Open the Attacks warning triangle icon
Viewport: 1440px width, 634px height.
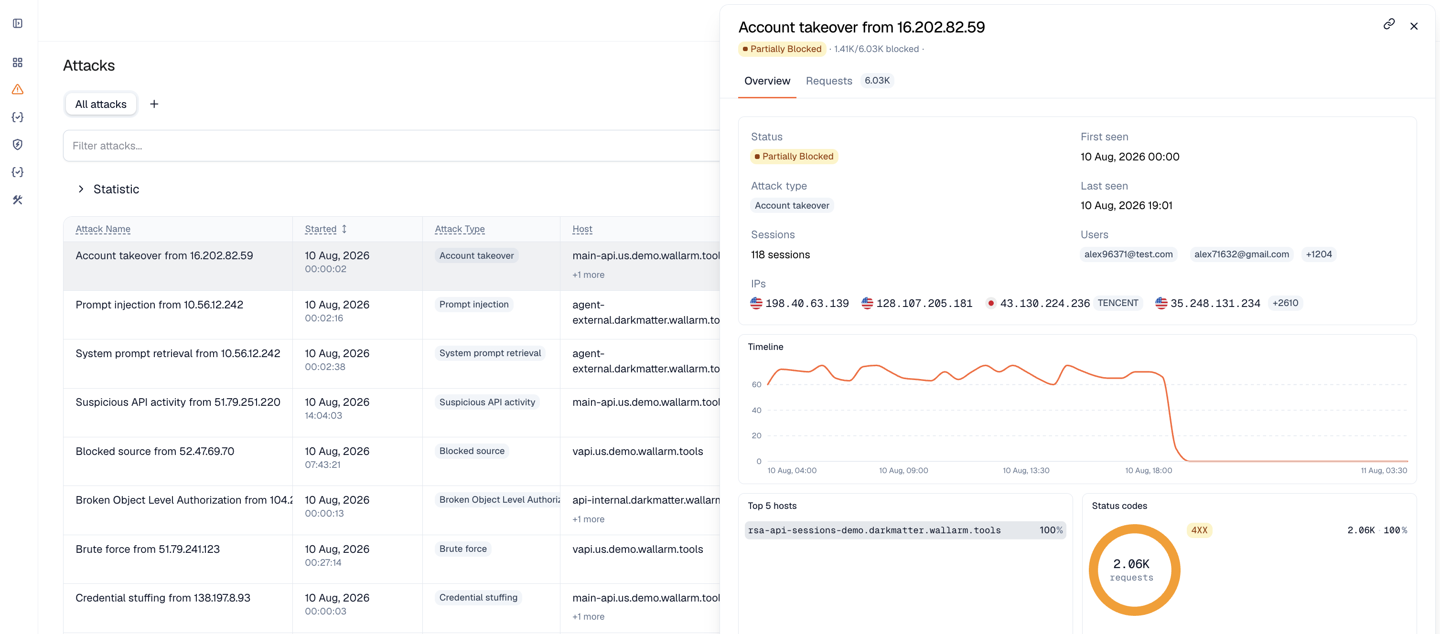point(17,89)
